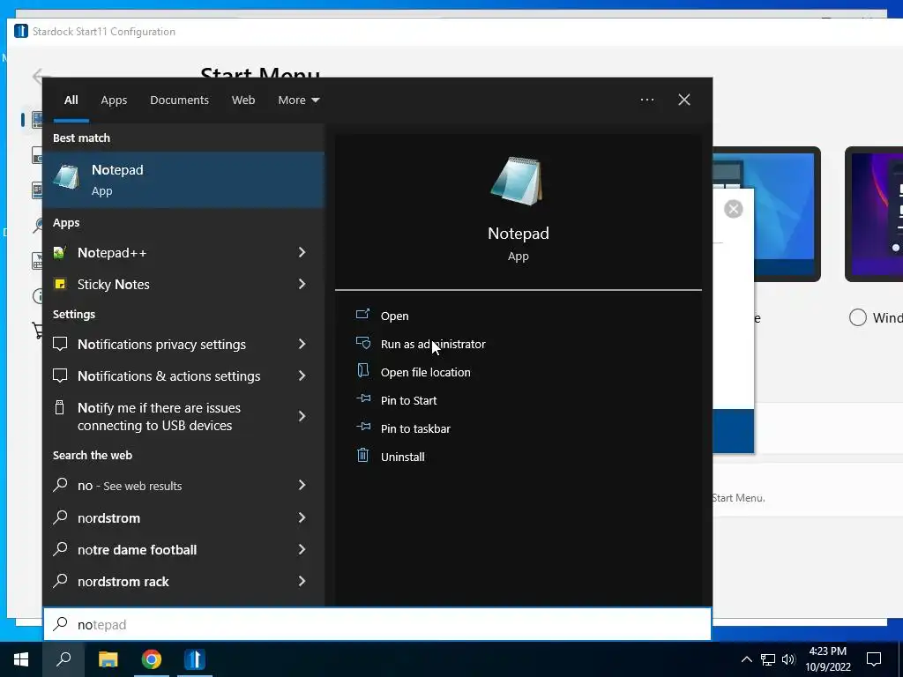Click the Run as administrator shield icon
This screenshot has height=677, width=903.
tap(362, 343)
